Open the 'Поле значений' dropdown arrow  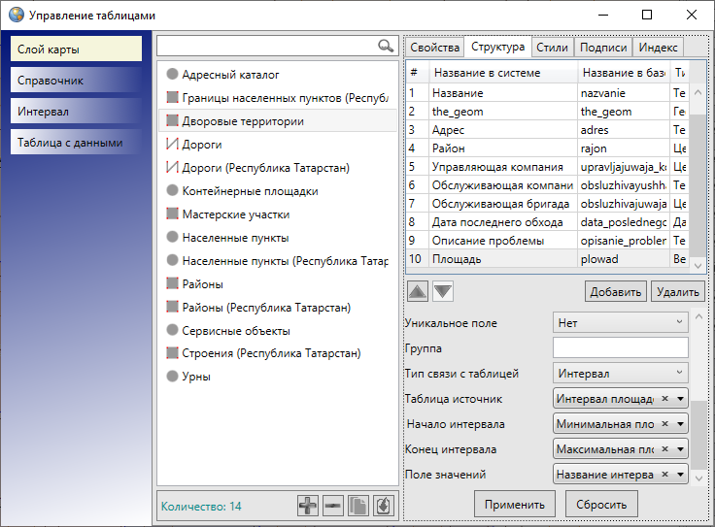point(680,475)
